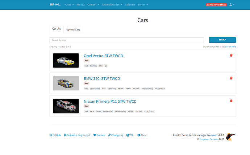This screenshot has height=155, width=250.
Task: Click the SRF-MG1 site title
Action: pyautogui.click(x=55, y=5)
